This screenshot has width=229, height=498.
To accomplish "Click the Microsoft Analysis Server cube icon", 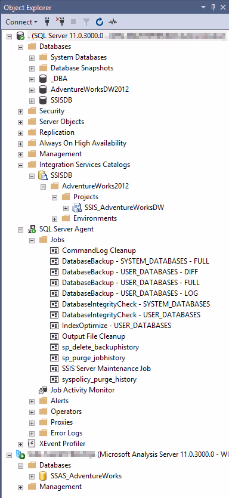I will click(21, 454).
